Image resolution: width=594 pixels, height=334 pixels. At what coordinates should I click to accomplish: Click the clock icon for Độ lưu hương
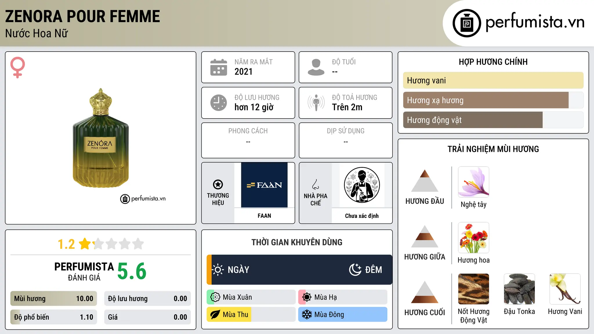(219, 103)
